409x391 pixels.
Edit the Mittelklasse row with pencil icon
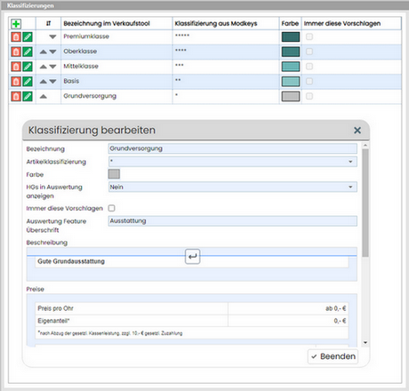click(x=28, y=67)
